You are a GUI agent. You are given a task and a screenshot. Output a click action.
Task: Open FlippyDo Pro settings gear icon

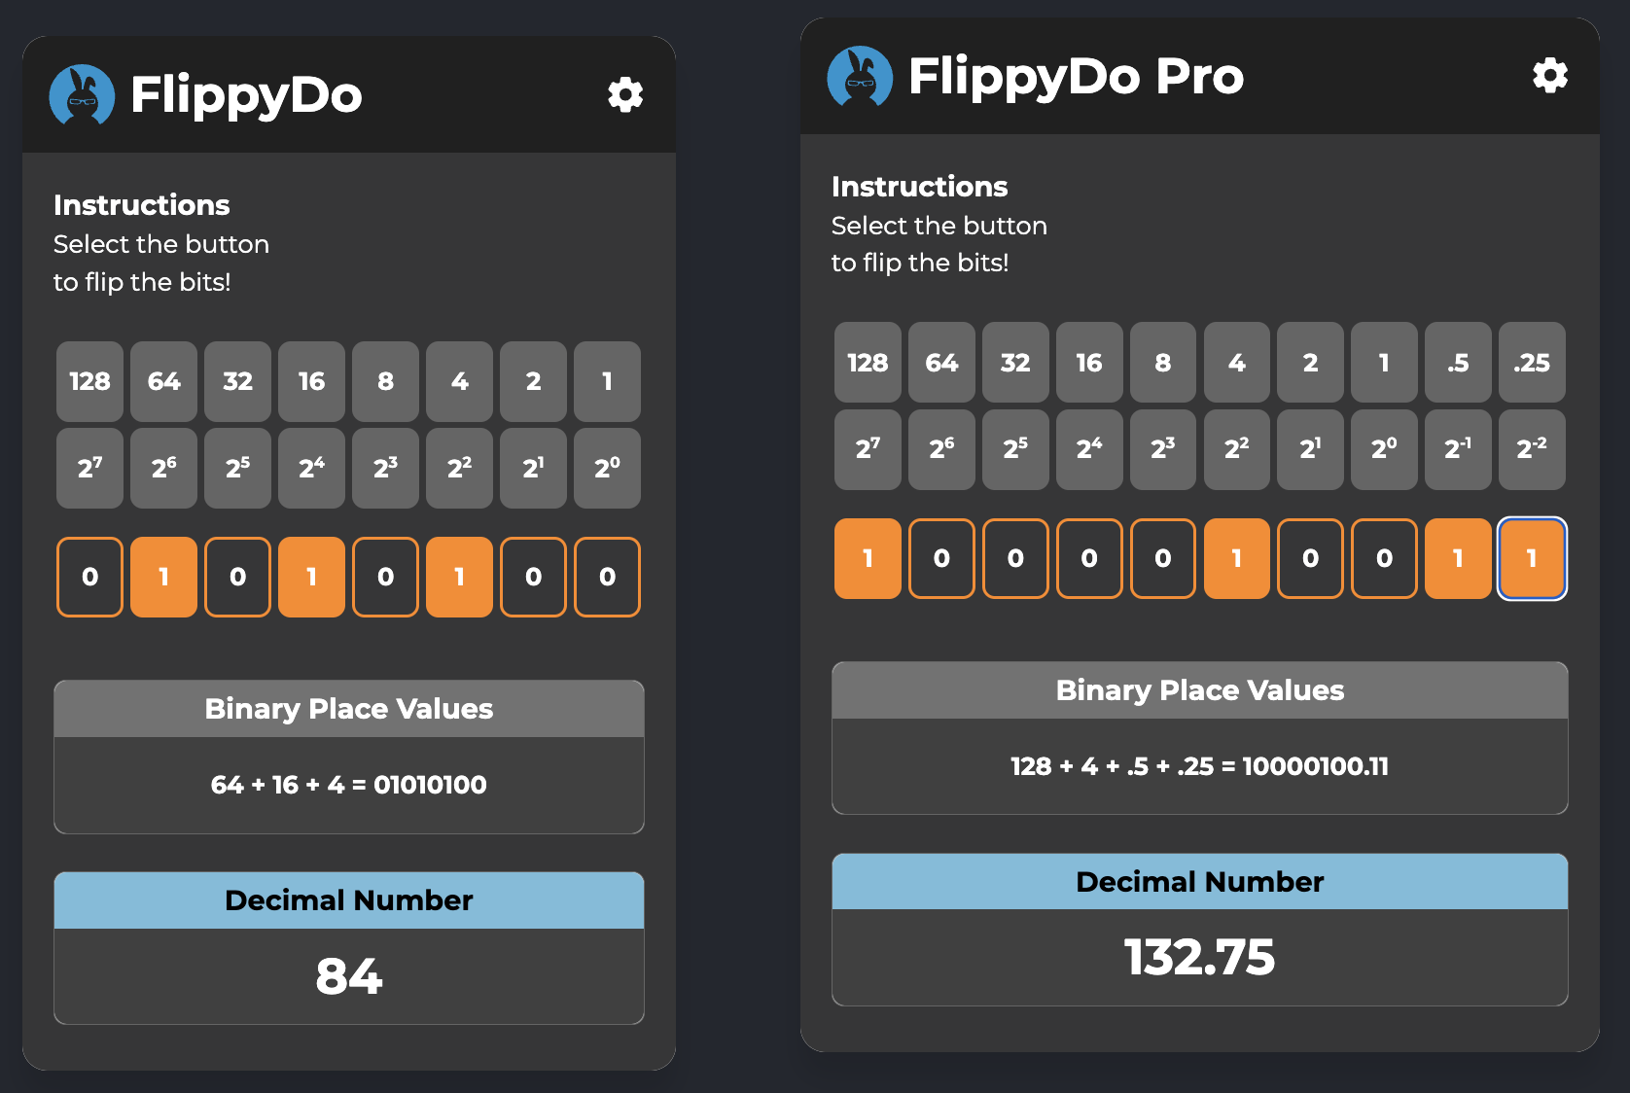click(1549, 75)
